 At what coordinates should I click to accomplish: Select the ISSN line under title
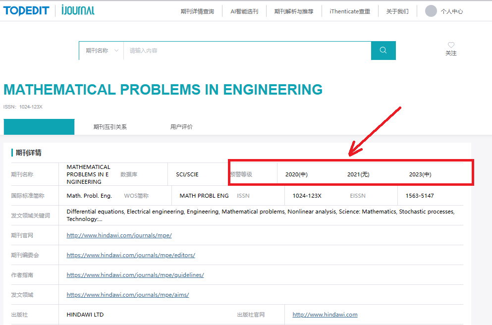pos(23,107)
